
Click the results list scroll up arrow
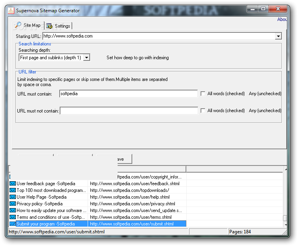pyautogui.click(x=285, y=169)
